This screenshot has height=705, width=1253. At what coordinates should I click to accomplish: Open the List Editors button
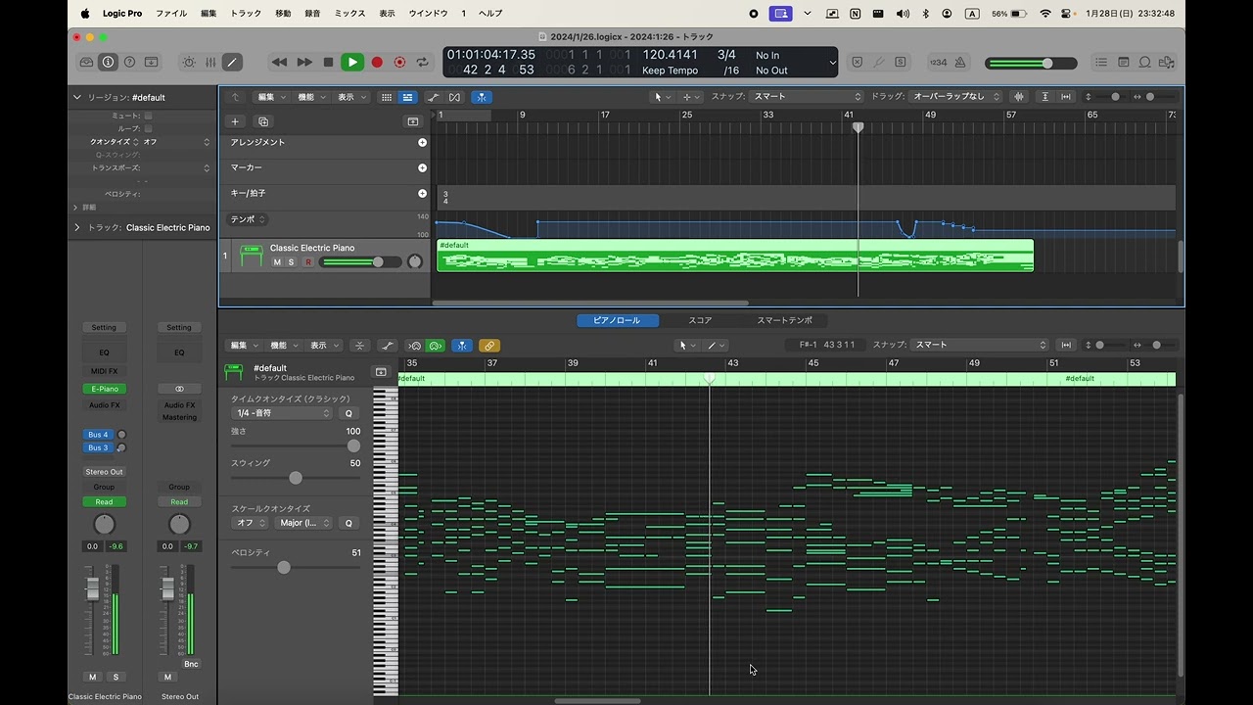tap(1101, 62)
